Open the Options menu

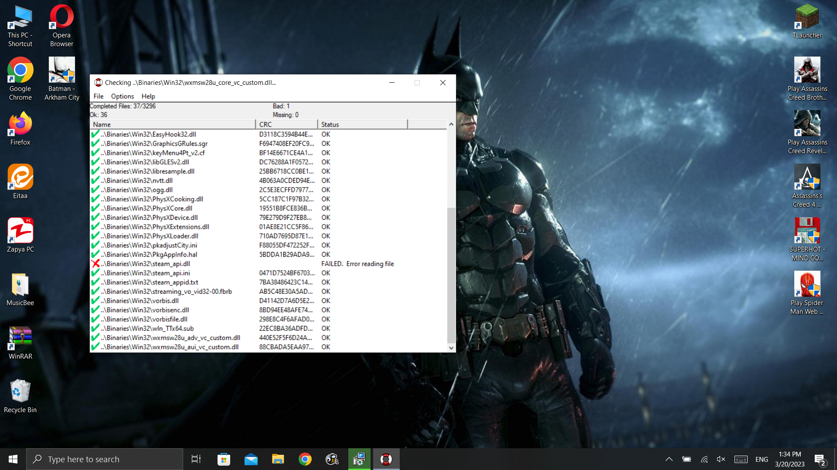[122, 96]
